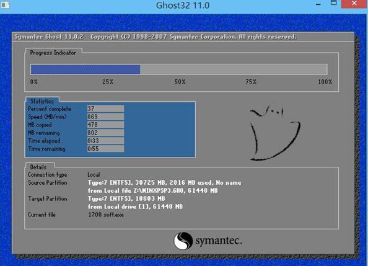Maximize the Ghost32 11.0 window
The image size is (368, 266).
(x=333, y=4)
